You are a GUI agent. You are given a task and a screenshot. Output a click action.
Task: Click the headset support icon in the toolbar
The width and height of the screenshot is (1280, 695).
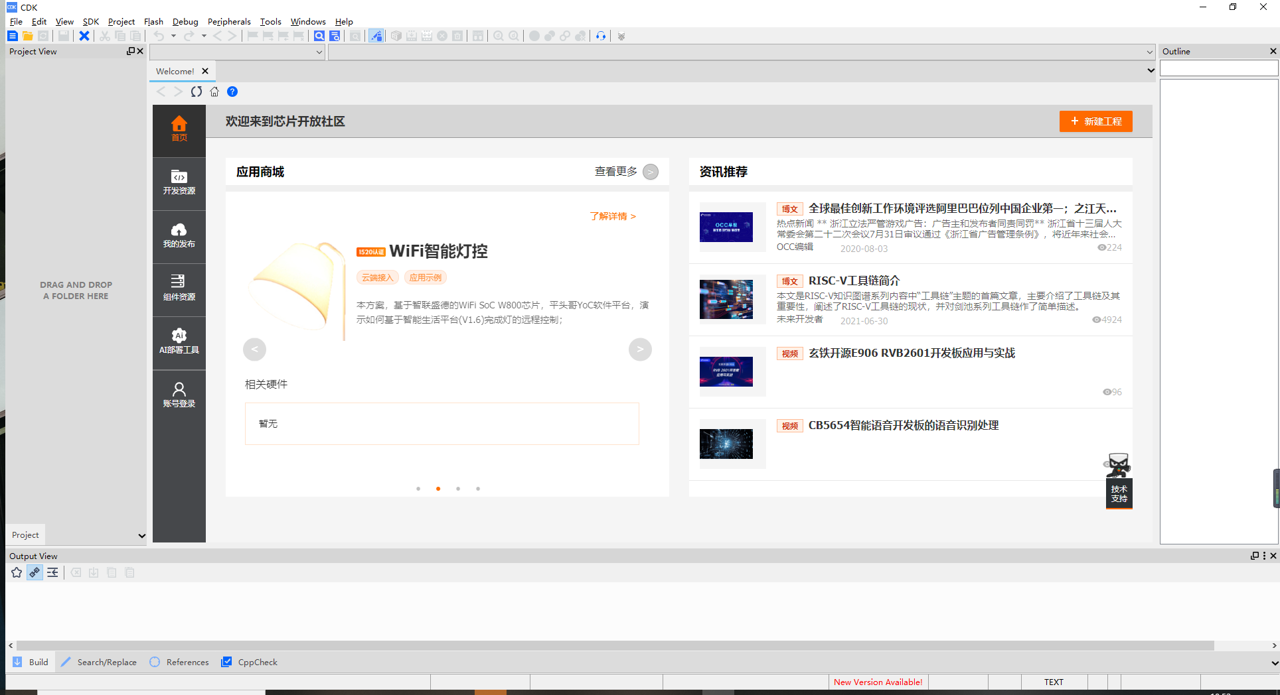(600, 36)
